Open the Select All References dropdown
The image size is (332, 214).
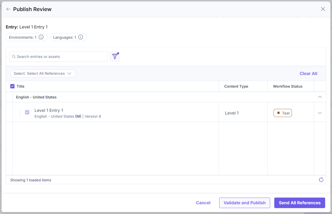coord(43,73)
